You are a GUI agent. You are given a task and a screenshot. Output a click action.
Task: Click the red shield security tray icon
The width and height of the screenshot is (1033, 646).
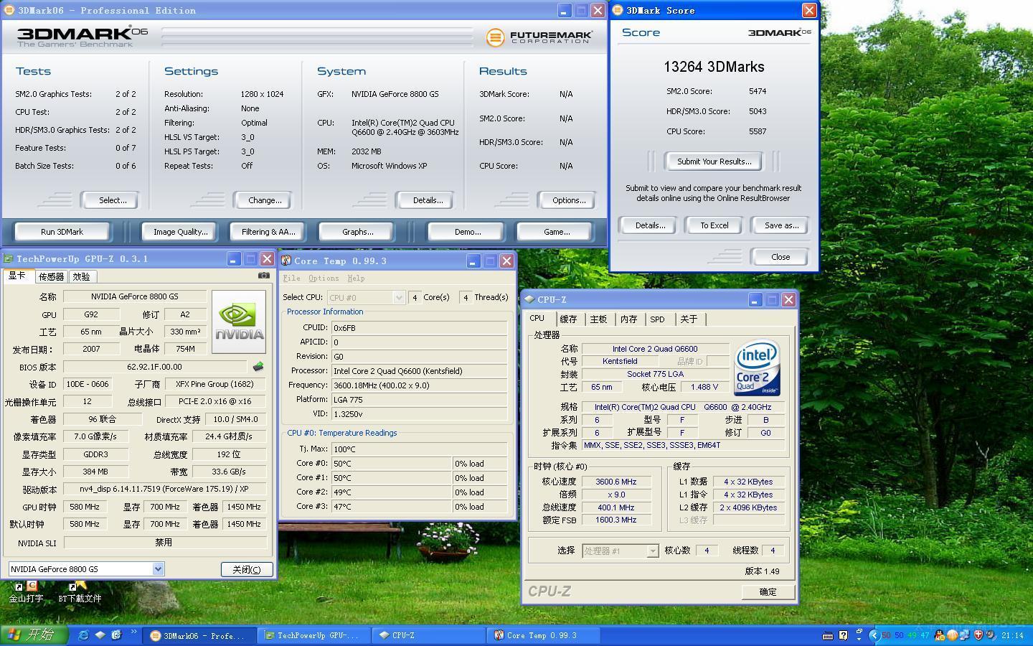978,635
